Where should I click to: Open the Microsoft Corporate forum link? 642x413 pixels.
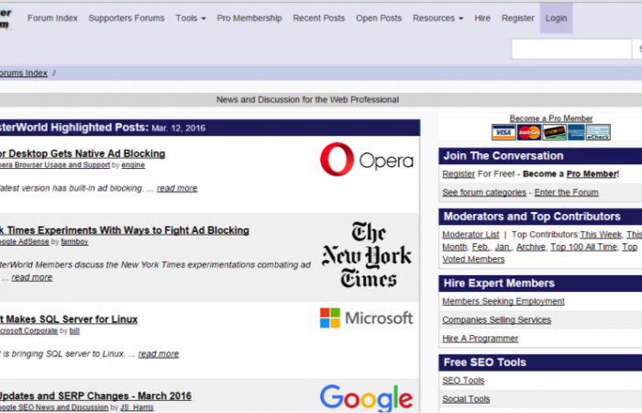(x=28, y=330)
